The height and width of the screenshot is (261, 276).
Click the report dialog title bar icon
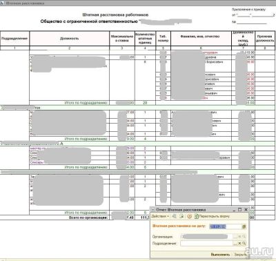[153, 210]
